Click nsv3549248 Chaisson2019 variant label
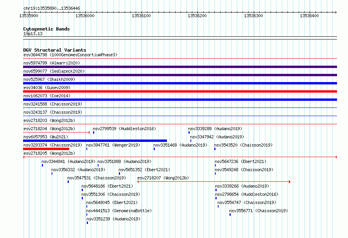This screenshot has width=348, height=238. click(x=244, y=170)
